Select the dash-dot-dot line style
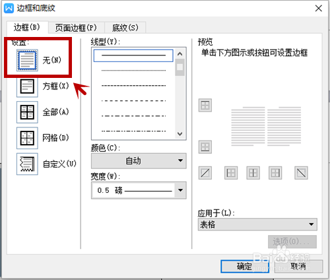 [x=133, y=131]
